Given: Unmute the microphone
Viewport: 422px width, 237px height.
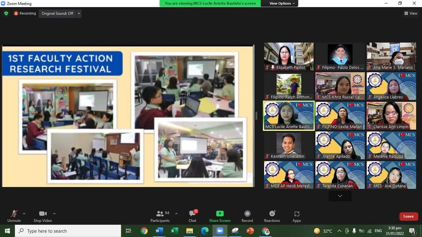Looking at the screenshot, I should click(14, 216).
